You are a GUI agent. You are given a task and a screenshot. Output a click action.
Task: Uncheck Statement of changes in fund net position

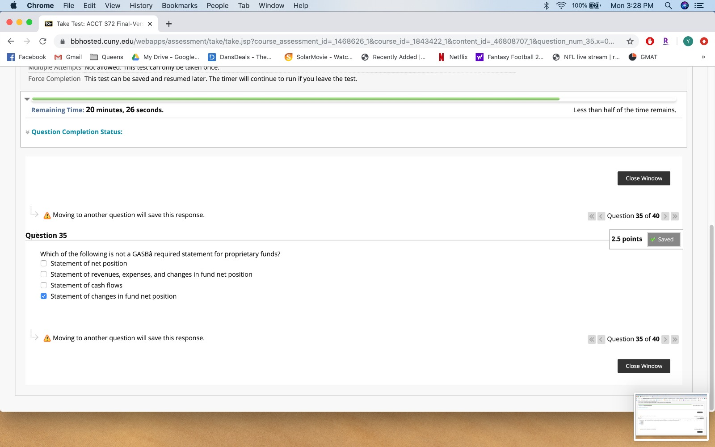(43, 296)
